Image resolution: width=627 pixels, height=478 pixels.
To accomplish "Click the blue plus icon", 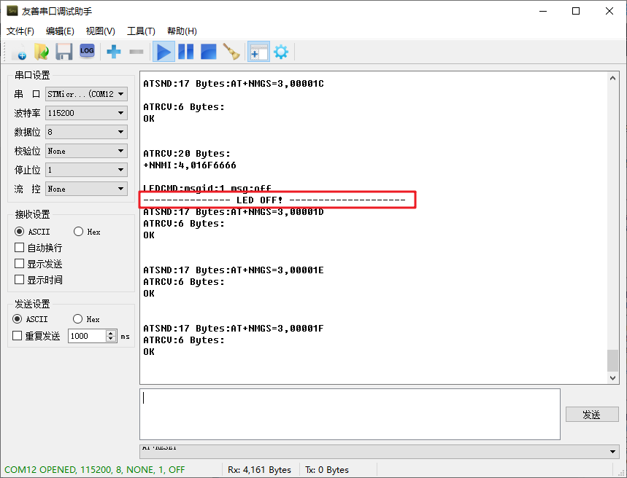I will pos(114,52).
